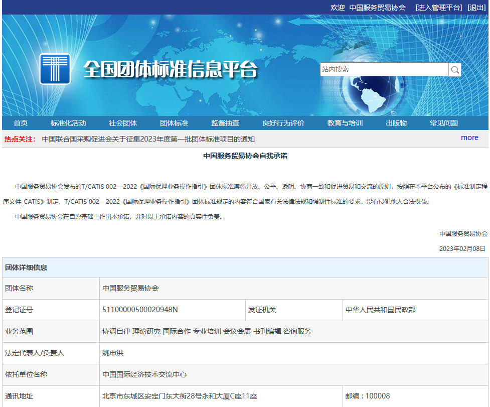
Task: Open 良好行为评价 navigation item
Action: (283, 123)
